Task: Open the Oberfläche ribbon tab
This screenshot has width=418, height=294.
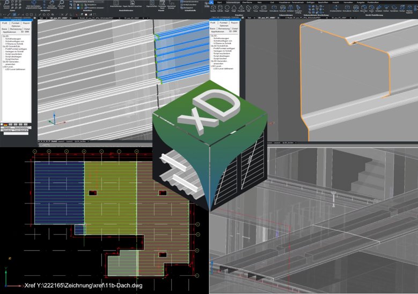Action: pos(247,2)
